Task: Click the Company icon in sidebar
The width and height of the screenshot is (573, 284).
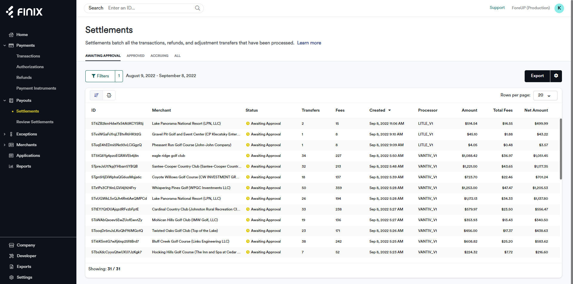Action: click(x=12, y=245)
